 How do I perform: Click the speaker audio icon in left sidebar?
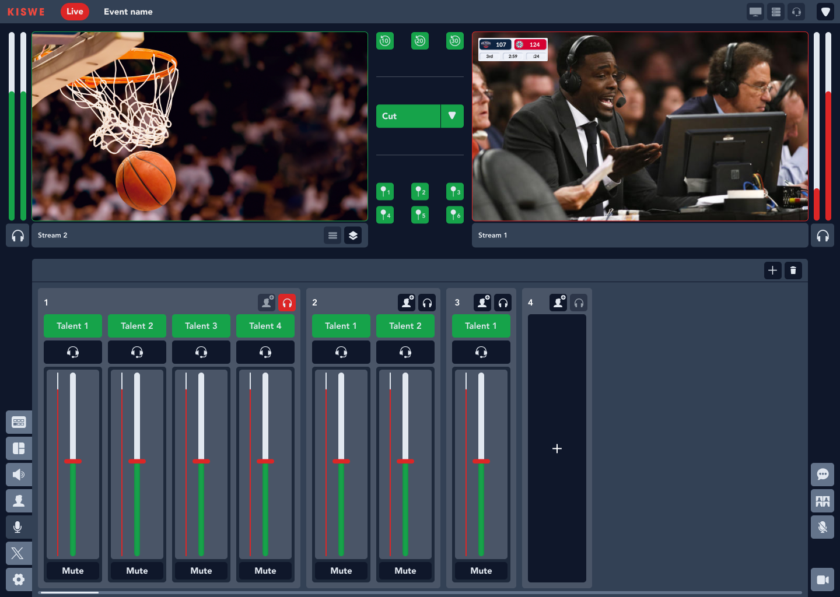(19, 474)
